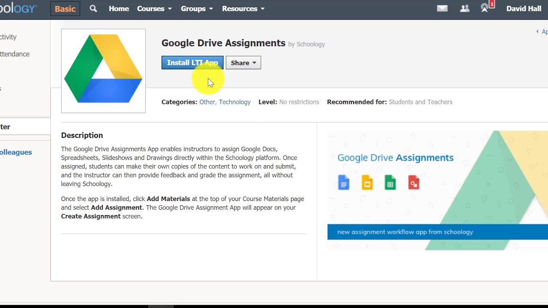Open the messages envelope icon

[442, 9]
